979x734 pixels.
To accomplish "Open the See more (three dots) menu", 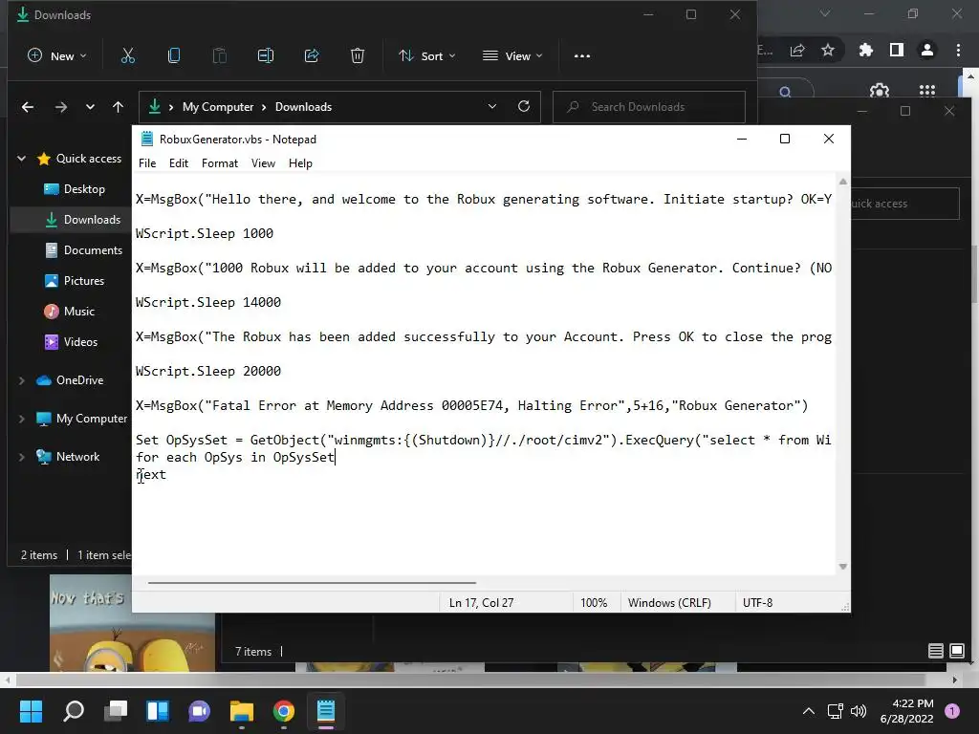I will pyautogui.click(x=582, y=56).
